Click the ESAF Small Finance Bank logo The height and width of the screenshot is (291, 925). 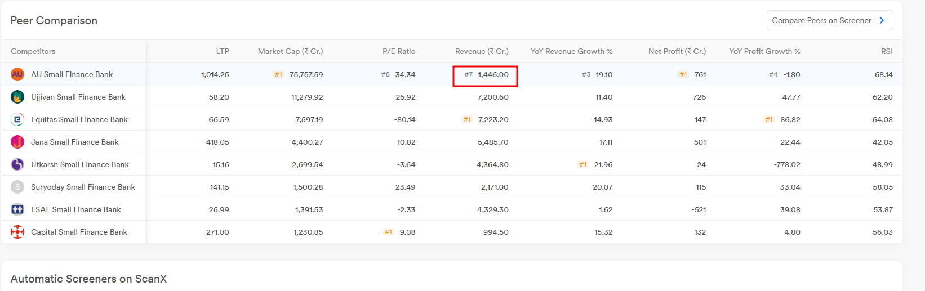(17, 209)
